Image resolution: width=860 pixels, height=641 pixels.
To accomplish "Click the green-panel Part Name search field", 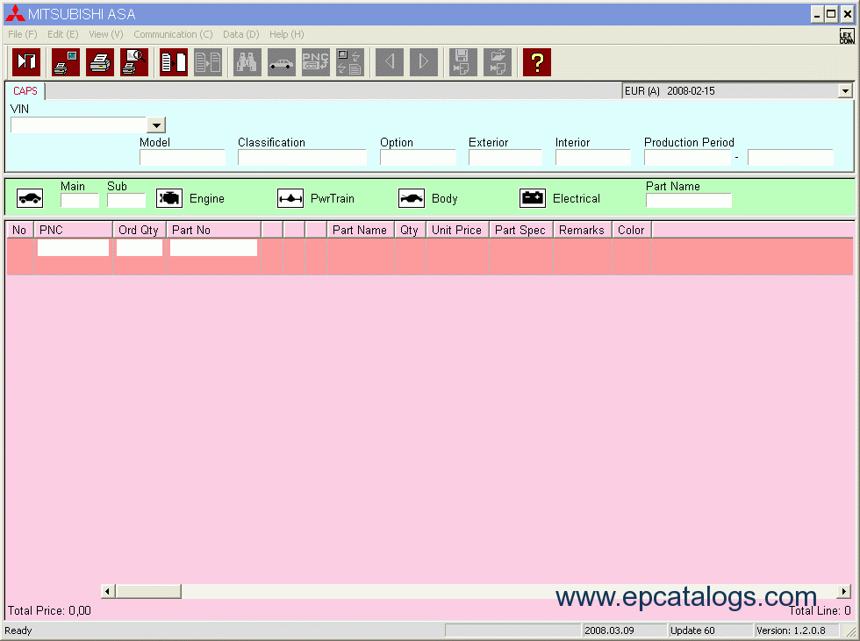I will 689,201.
